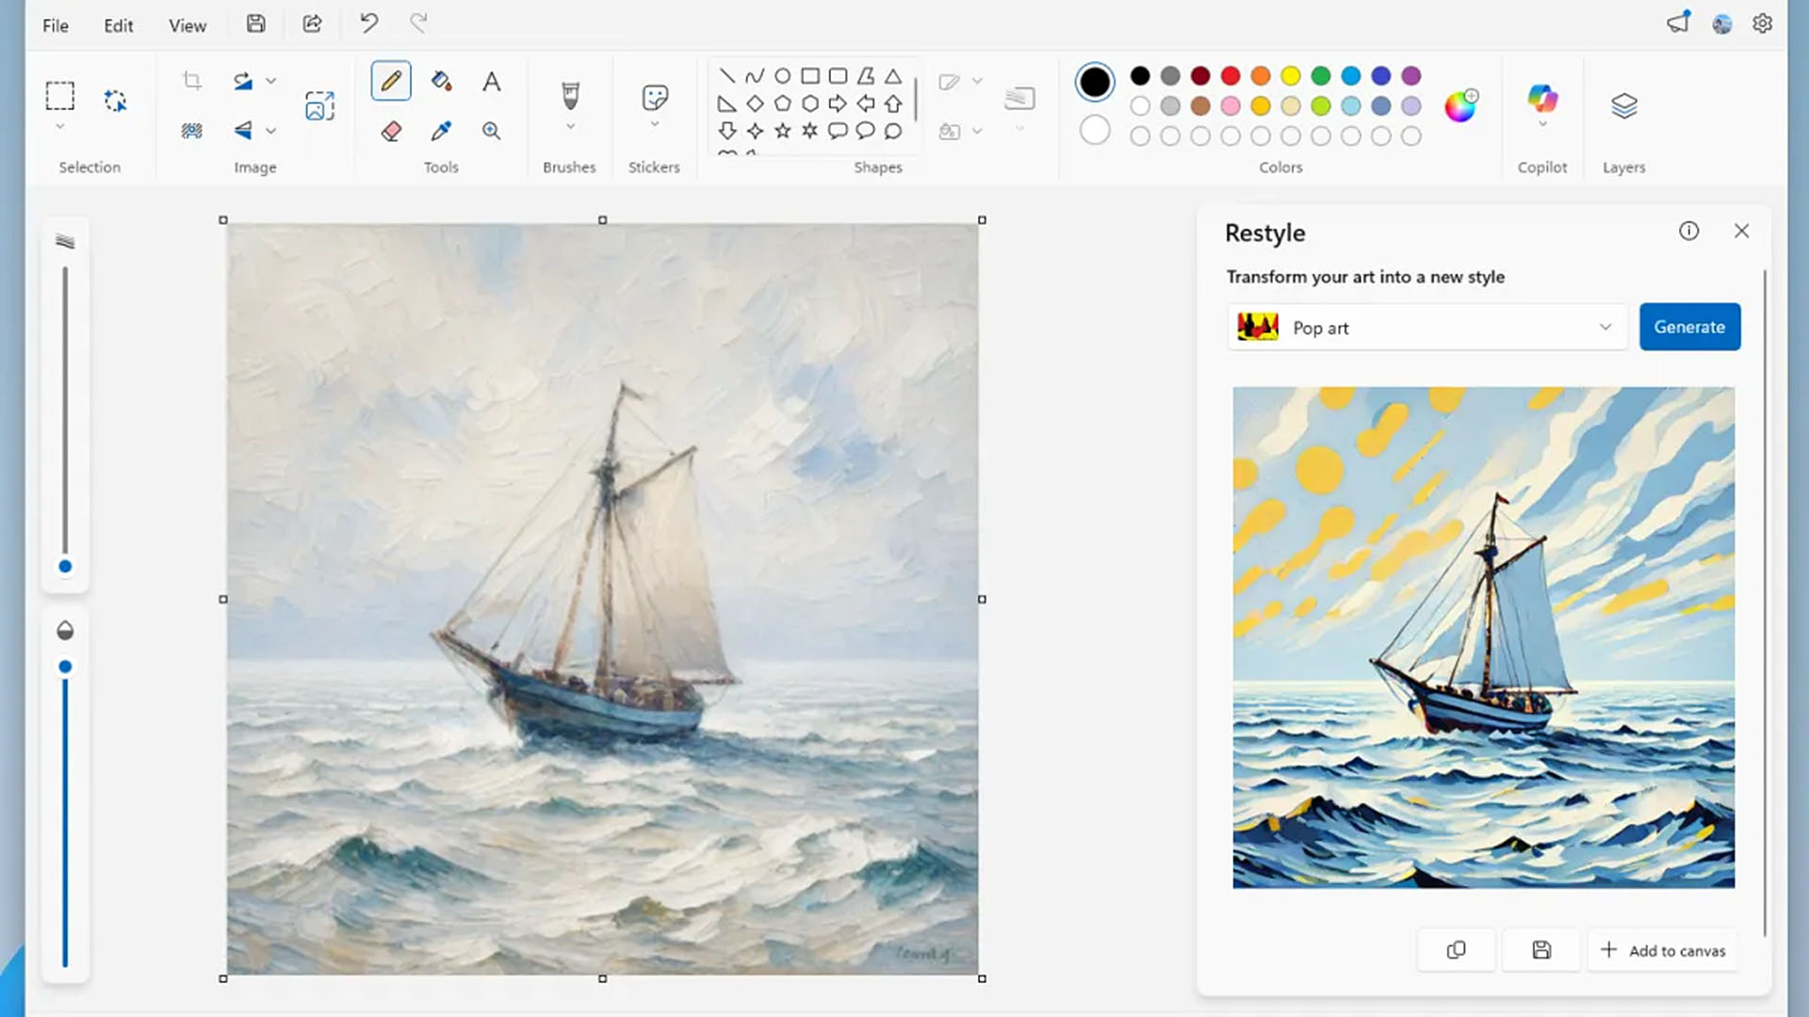
Task: Select the Eraser tool
Action: click(391, 131)
